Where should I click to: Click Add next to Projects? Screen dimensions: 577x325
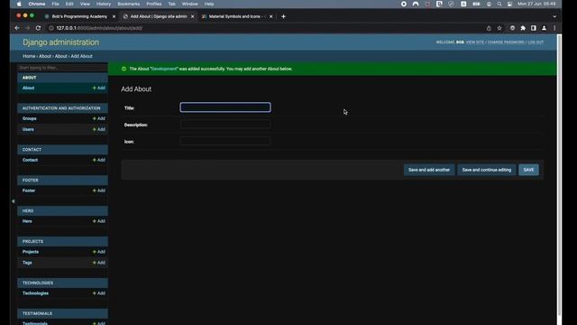coord(99,252)
